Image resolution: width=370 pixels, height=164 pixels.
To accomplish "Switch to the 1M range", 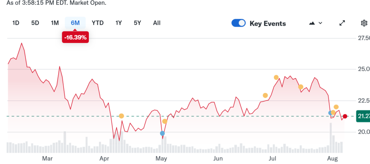I will point(55,23).
